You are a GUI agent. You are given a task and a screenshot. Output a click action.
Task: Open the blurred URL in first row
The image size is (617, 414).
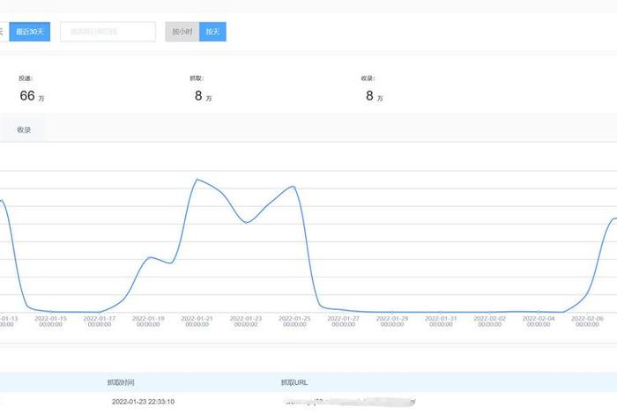tap(353, 402)
